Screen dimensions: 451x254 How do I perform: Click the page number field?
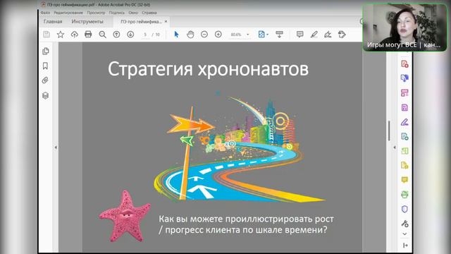145,35
